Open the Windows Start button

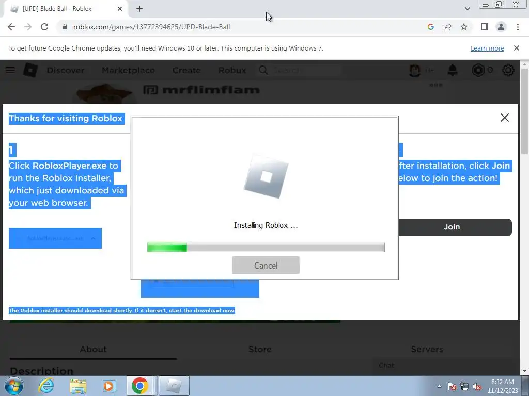13,386
